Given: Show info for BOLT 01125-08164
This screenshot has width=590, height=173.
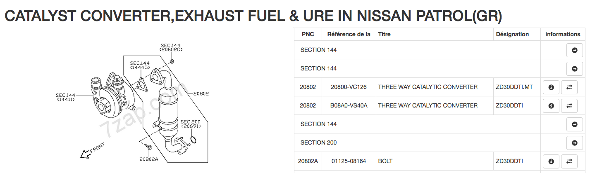Looking at the screenshot, I should [x=551, y=161].
